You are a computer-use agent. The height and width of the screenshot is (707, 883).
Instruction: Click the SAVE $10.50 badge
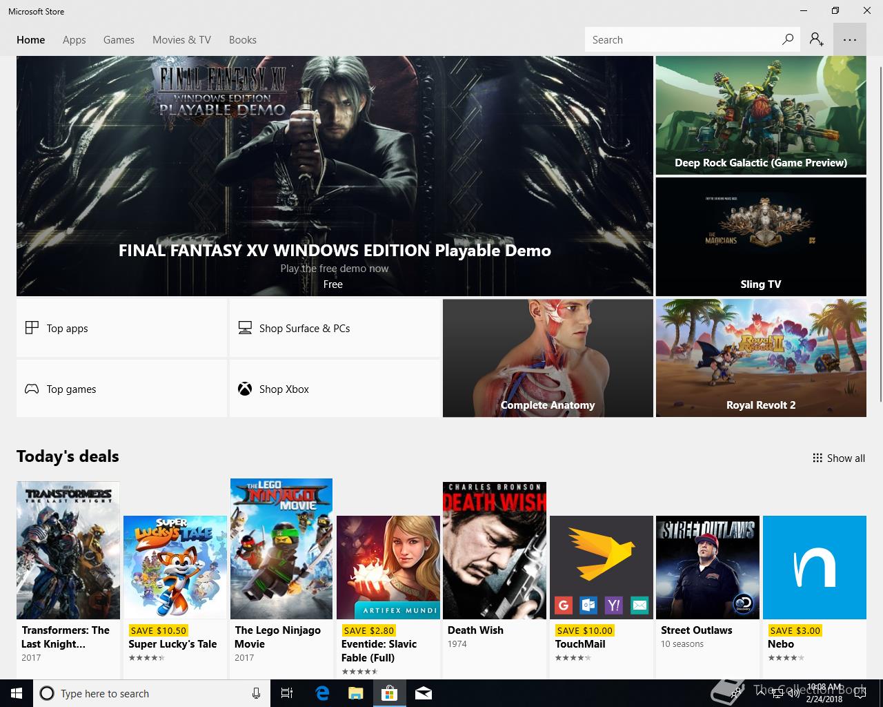(x=158, y=630)
